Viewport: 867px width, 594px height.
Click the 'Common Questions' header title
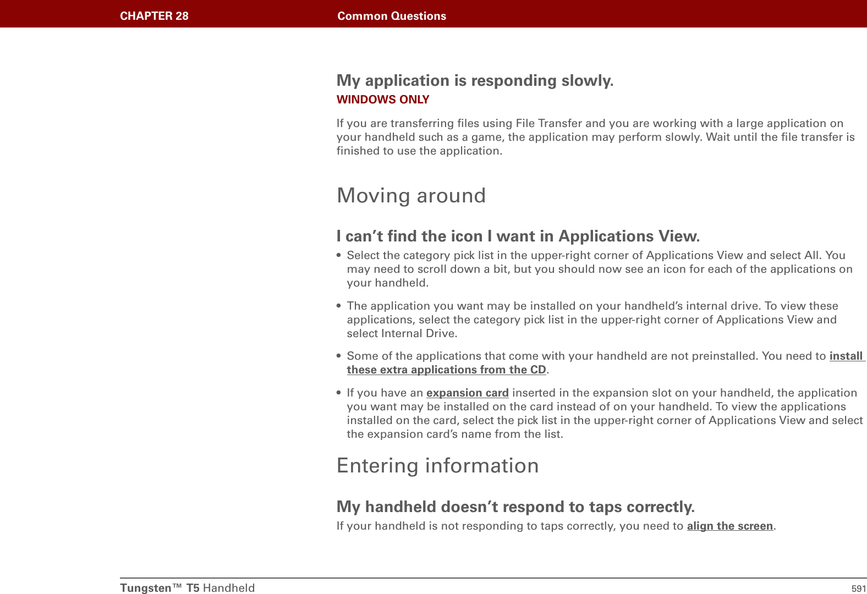click(x=392, y=16)
